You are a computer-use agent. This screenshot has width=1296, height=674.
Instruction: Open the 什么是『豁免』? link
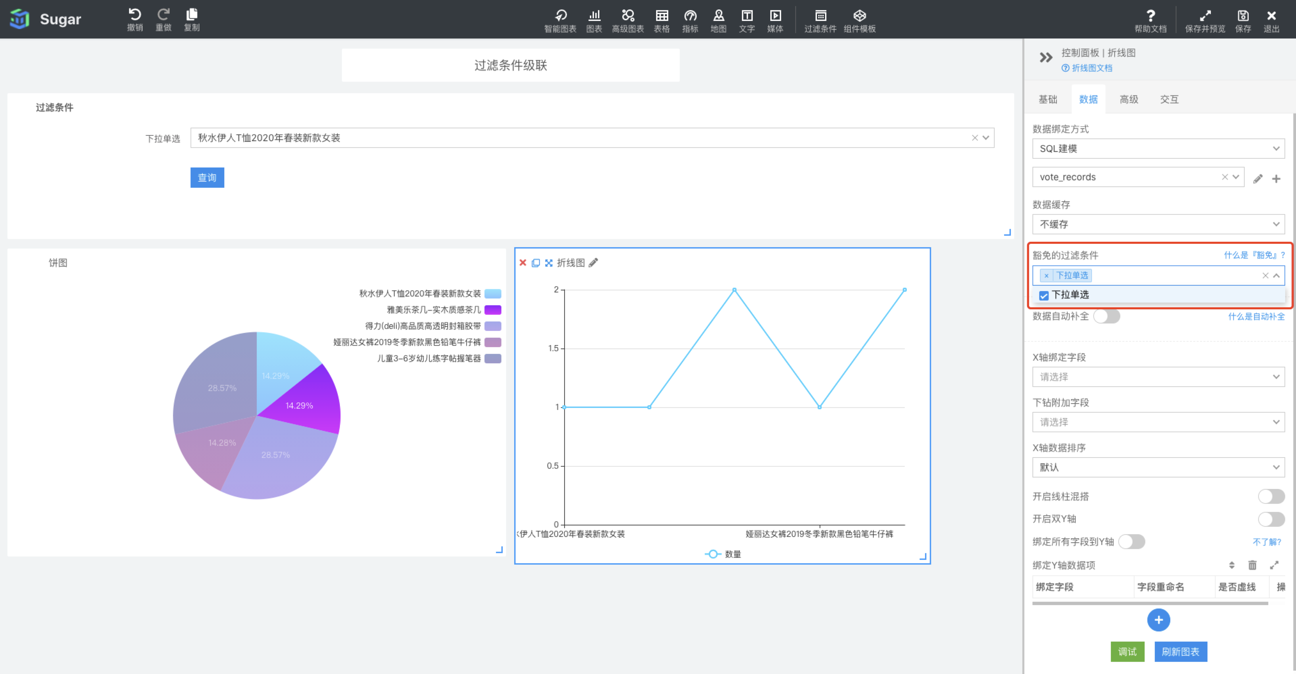coord(1254,255)
